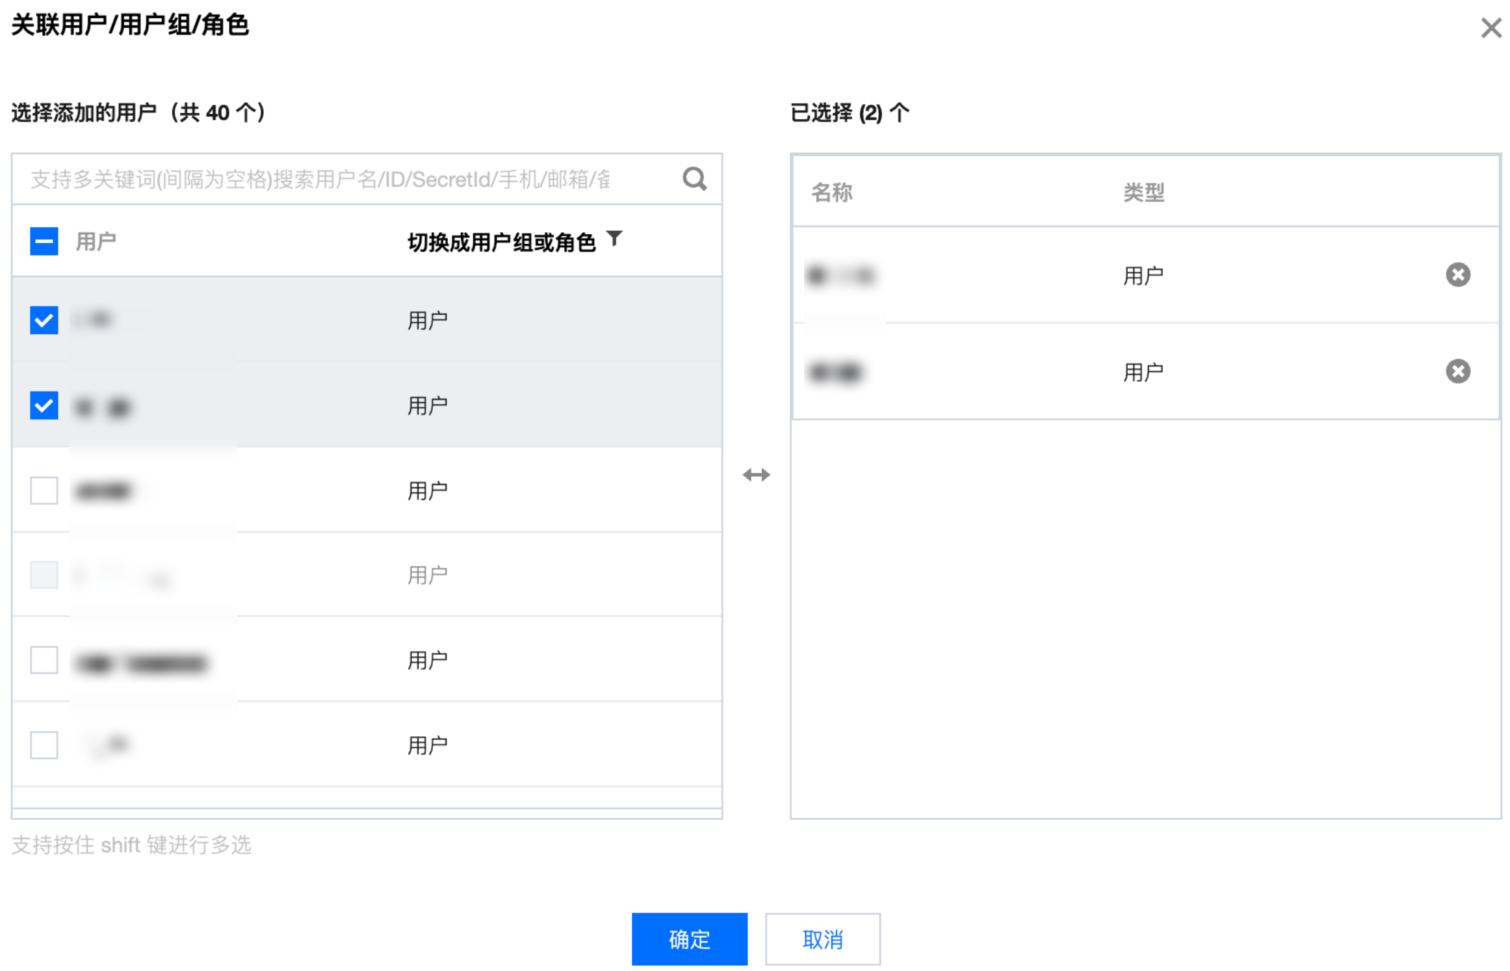Check the sixth user row checkbox
This screenshot has height=971, width=1510.
coord(44,745)
